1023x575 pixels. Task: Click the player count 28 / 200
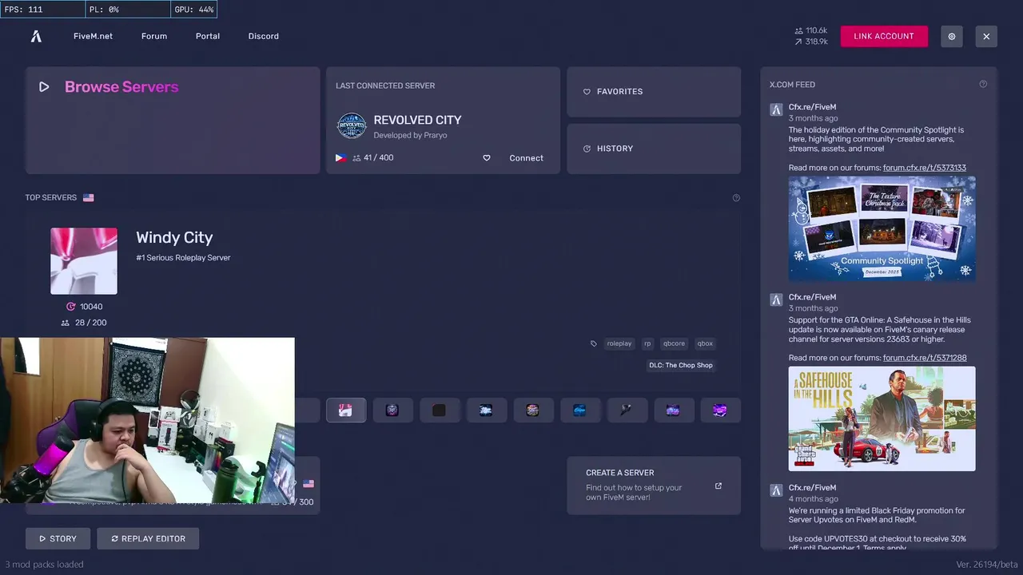tap(89, 323)
